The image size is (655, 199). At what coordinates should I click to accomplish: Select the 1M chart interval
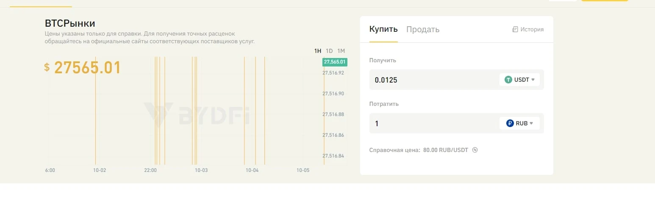341,51
